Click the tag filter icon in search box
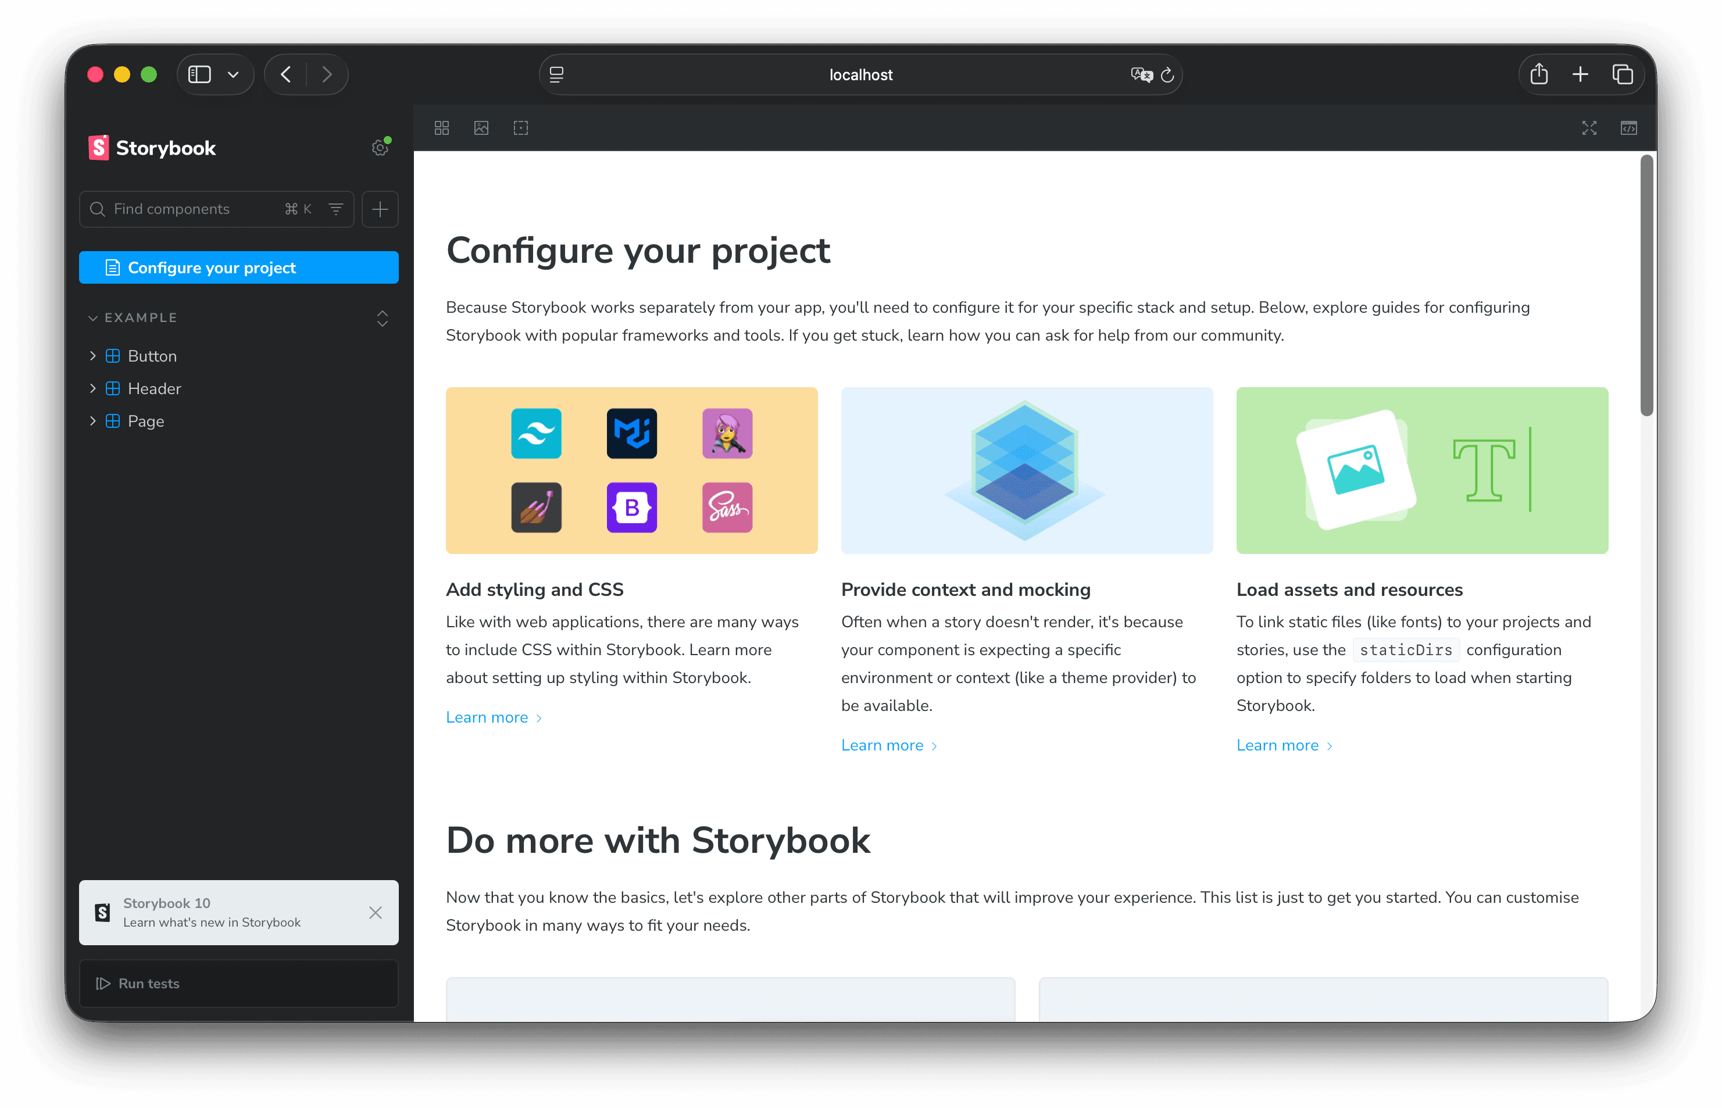This screenshot has height=1108, width=1722. [x=336, y=209]
